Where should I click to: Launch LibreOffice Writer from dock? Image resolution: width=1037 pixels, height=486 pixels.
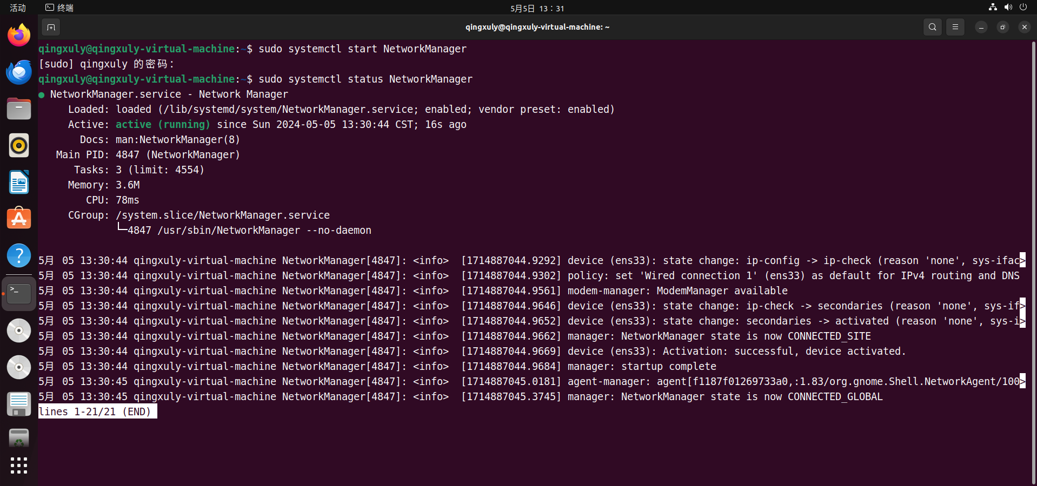[x=19, y=182]
